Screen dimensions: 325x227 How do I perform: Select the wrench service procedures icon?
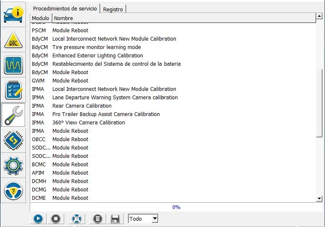(13, 115)
